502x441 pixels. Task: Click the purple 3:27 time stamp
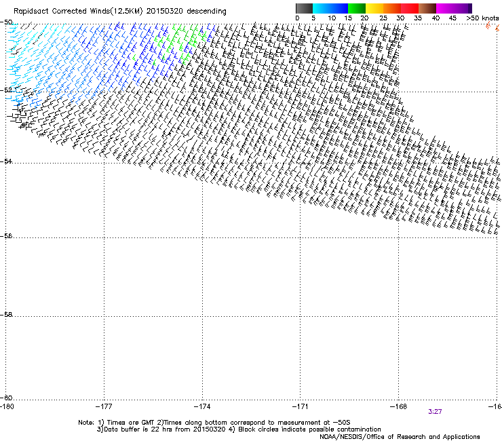tap(435, 412)
